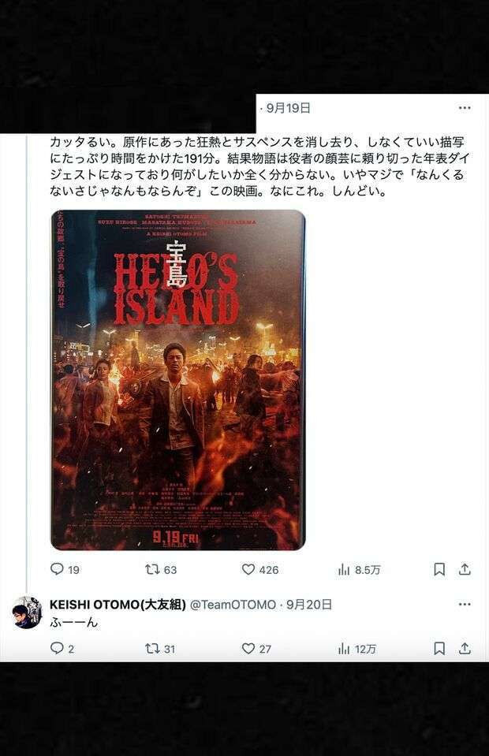
Task: View analytics for the 8.5万 views post
Action: point(359,570)
